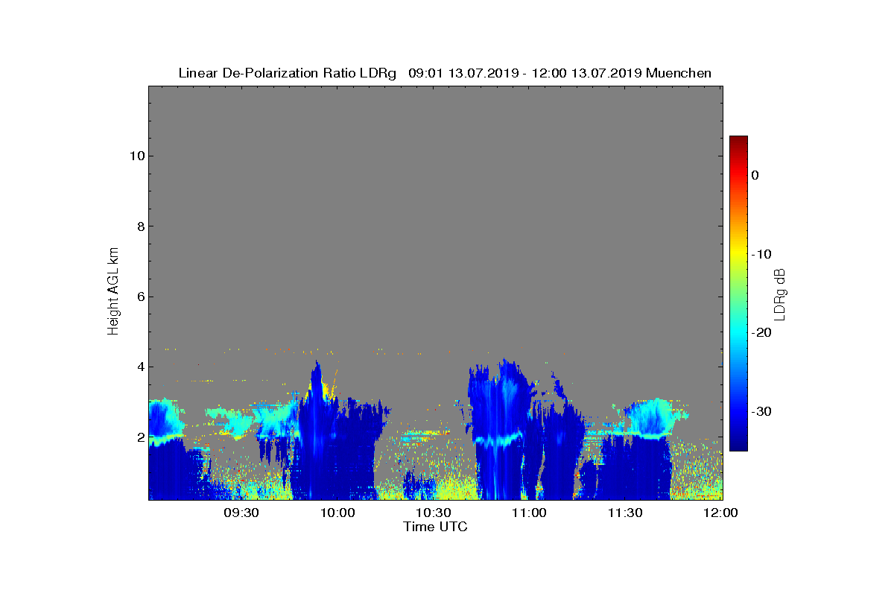Click the 09:30 time tick label
The width and height of the screenshot is (894, 596).
point(241,513)
